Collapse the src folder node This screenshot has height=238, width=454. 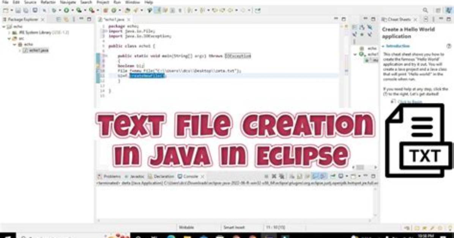click(9, 38)
